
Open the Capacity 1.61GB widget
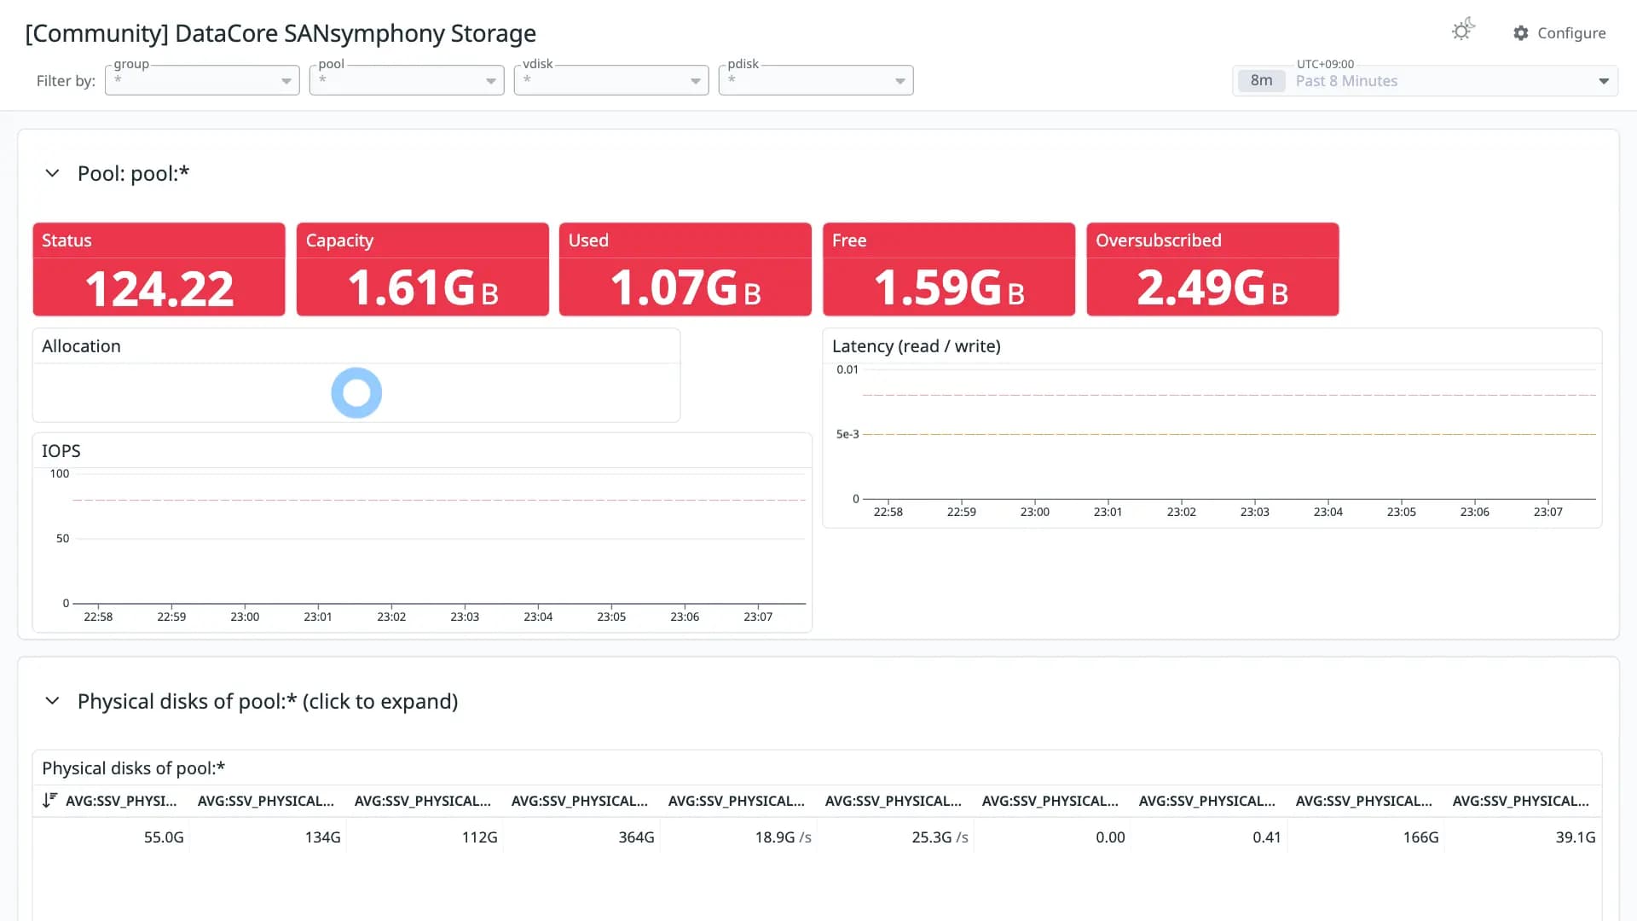[423, 269]
